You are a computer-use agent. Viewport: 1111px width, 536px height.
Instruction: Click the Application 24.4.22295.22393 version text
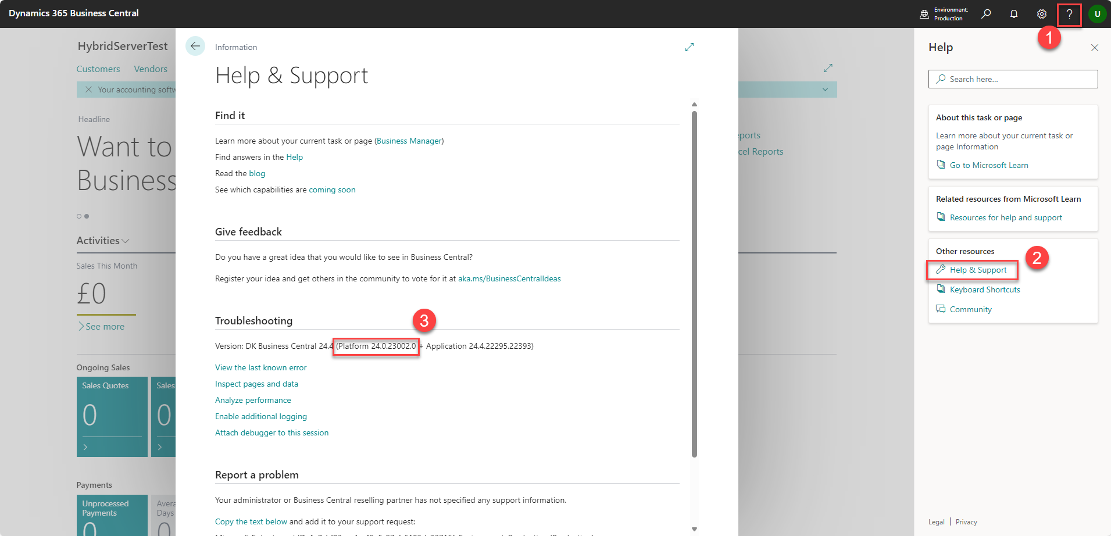[480, 346]
